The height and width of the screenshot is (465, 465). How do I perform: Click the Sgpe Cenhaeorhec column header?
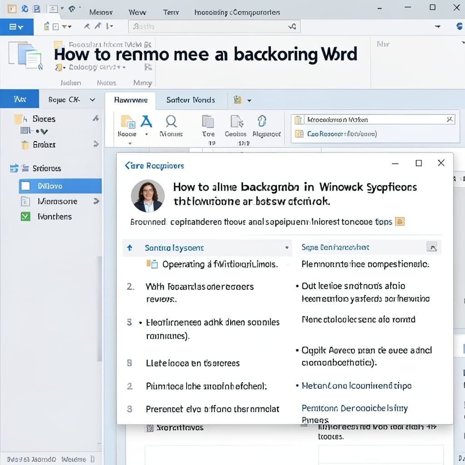coord(335,247)
